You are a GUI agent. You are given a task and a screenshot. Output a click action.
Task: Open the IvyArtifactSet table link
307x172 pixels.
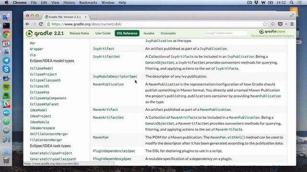click(106, 56)
